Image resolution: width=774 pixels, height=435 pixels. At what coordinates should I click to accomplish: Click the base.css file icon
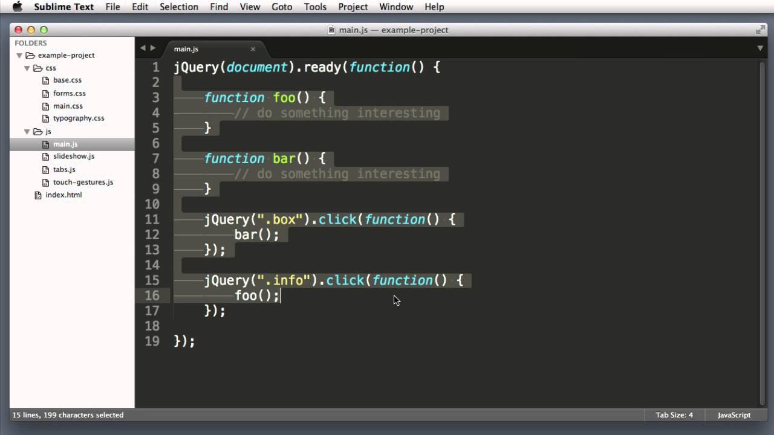pos(46,80)
